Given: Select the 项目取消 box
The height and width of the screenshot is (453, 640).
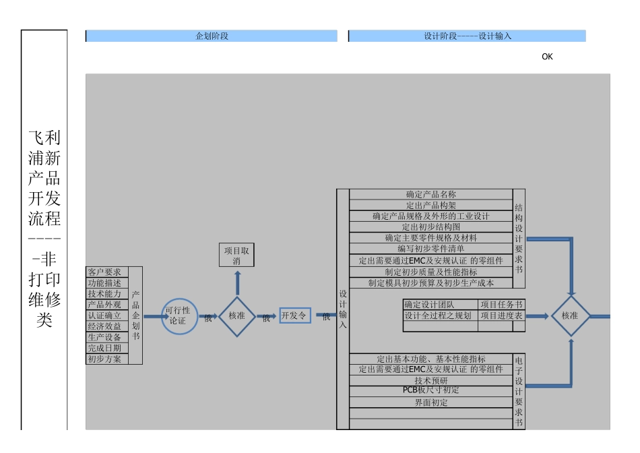Looking at the screenshot, I should point(236,255).
